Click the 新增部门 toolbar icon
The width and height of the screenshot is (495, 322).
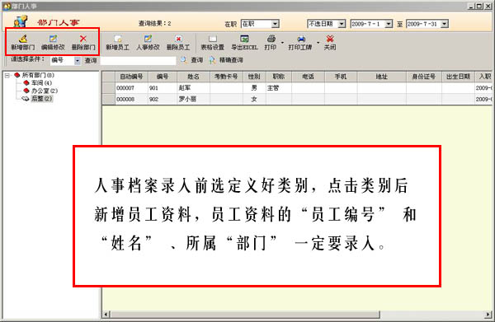(23, 42)
